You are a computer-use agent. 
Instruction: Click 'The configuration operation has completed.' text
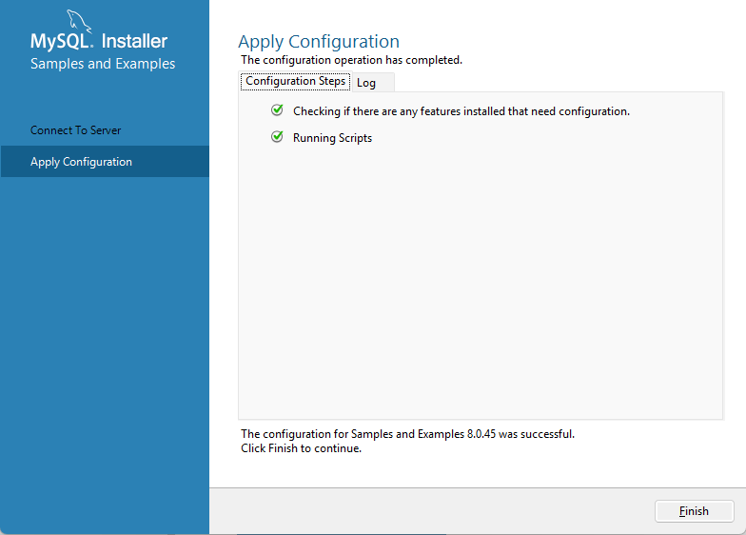[351, 60]
